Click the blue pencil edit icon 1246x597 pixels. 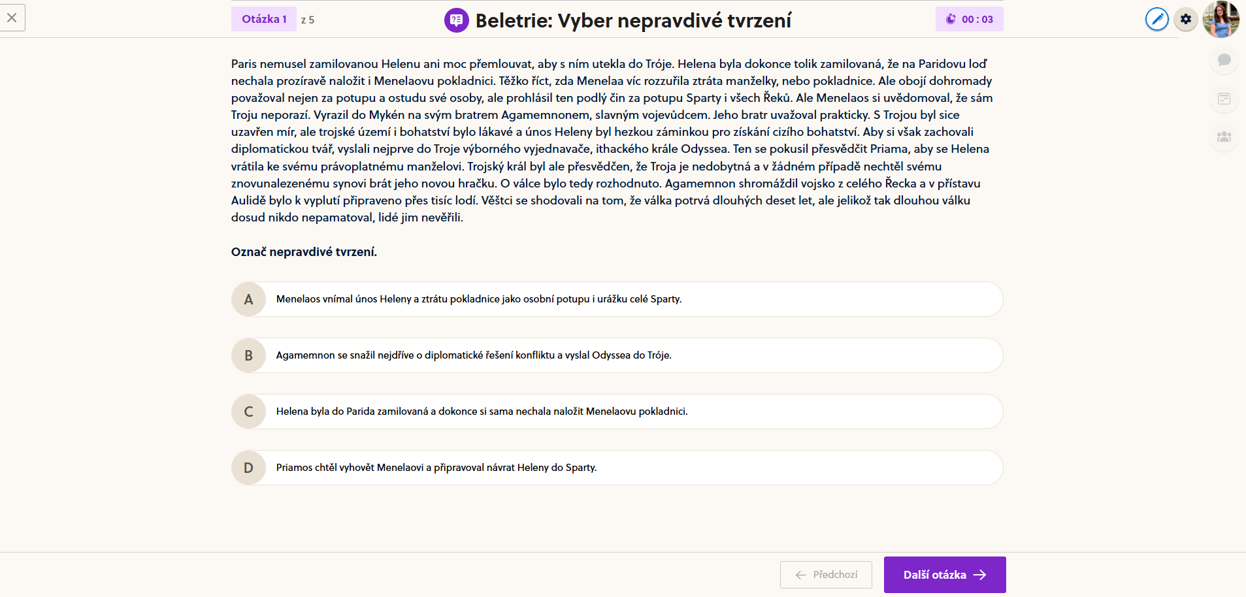[x=1156, y=19]
